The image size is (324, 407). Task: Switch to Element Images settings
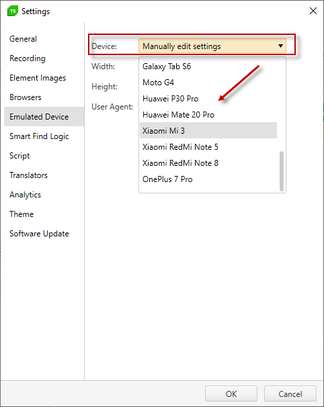coord(44,78)
